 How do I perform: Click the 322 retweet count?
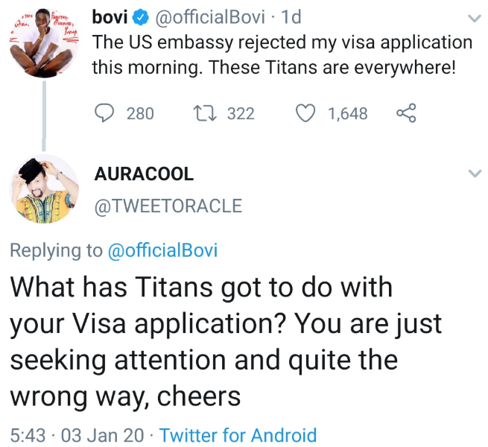tap(241, 113)
